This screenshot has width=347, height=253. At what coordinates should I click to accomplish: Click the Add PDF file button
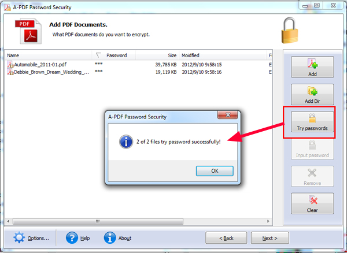click(312, 67)
